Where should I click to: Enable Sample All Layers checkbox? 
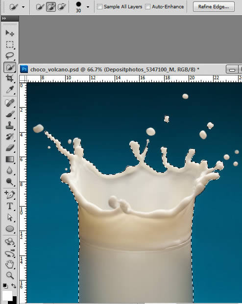[99, 6]
